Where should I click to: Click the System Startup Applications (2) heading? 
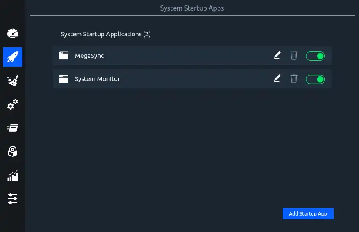click(106, 34)
